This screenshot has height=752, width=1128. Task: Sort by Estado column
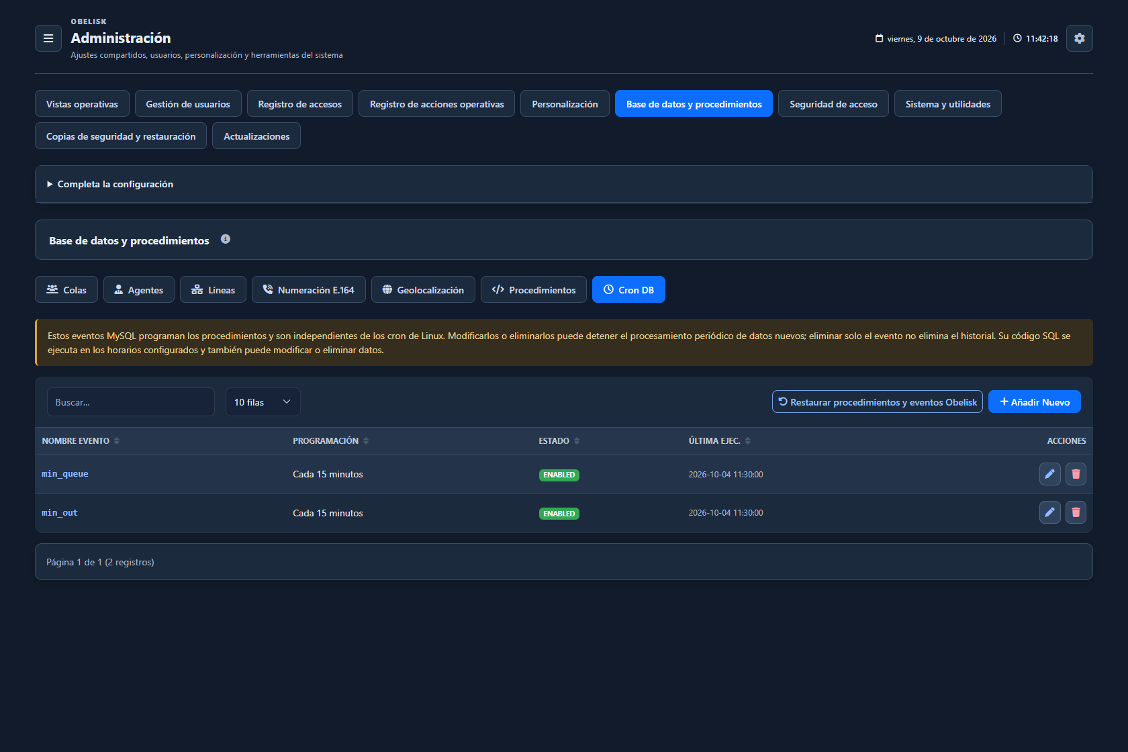[x=559, y=441]
